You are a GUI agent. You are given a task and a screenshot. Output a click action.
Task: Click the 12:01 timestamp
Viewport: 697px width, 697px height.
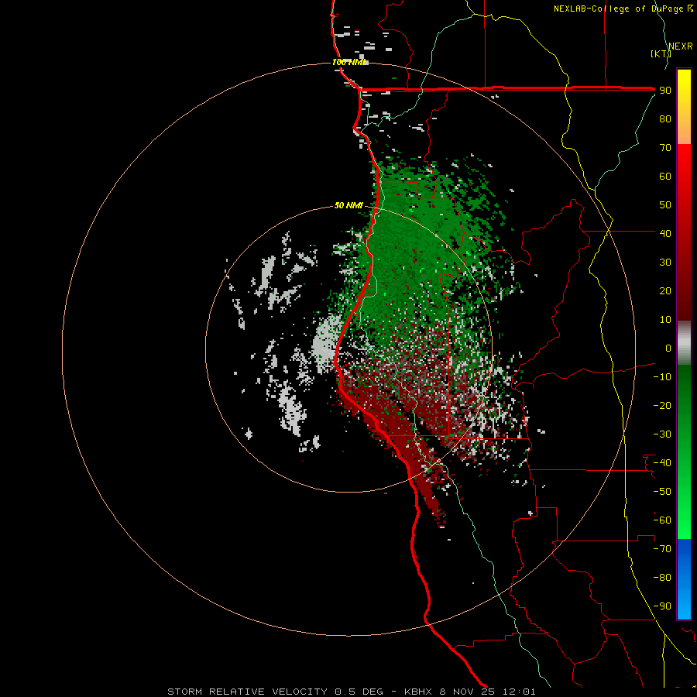519,692
